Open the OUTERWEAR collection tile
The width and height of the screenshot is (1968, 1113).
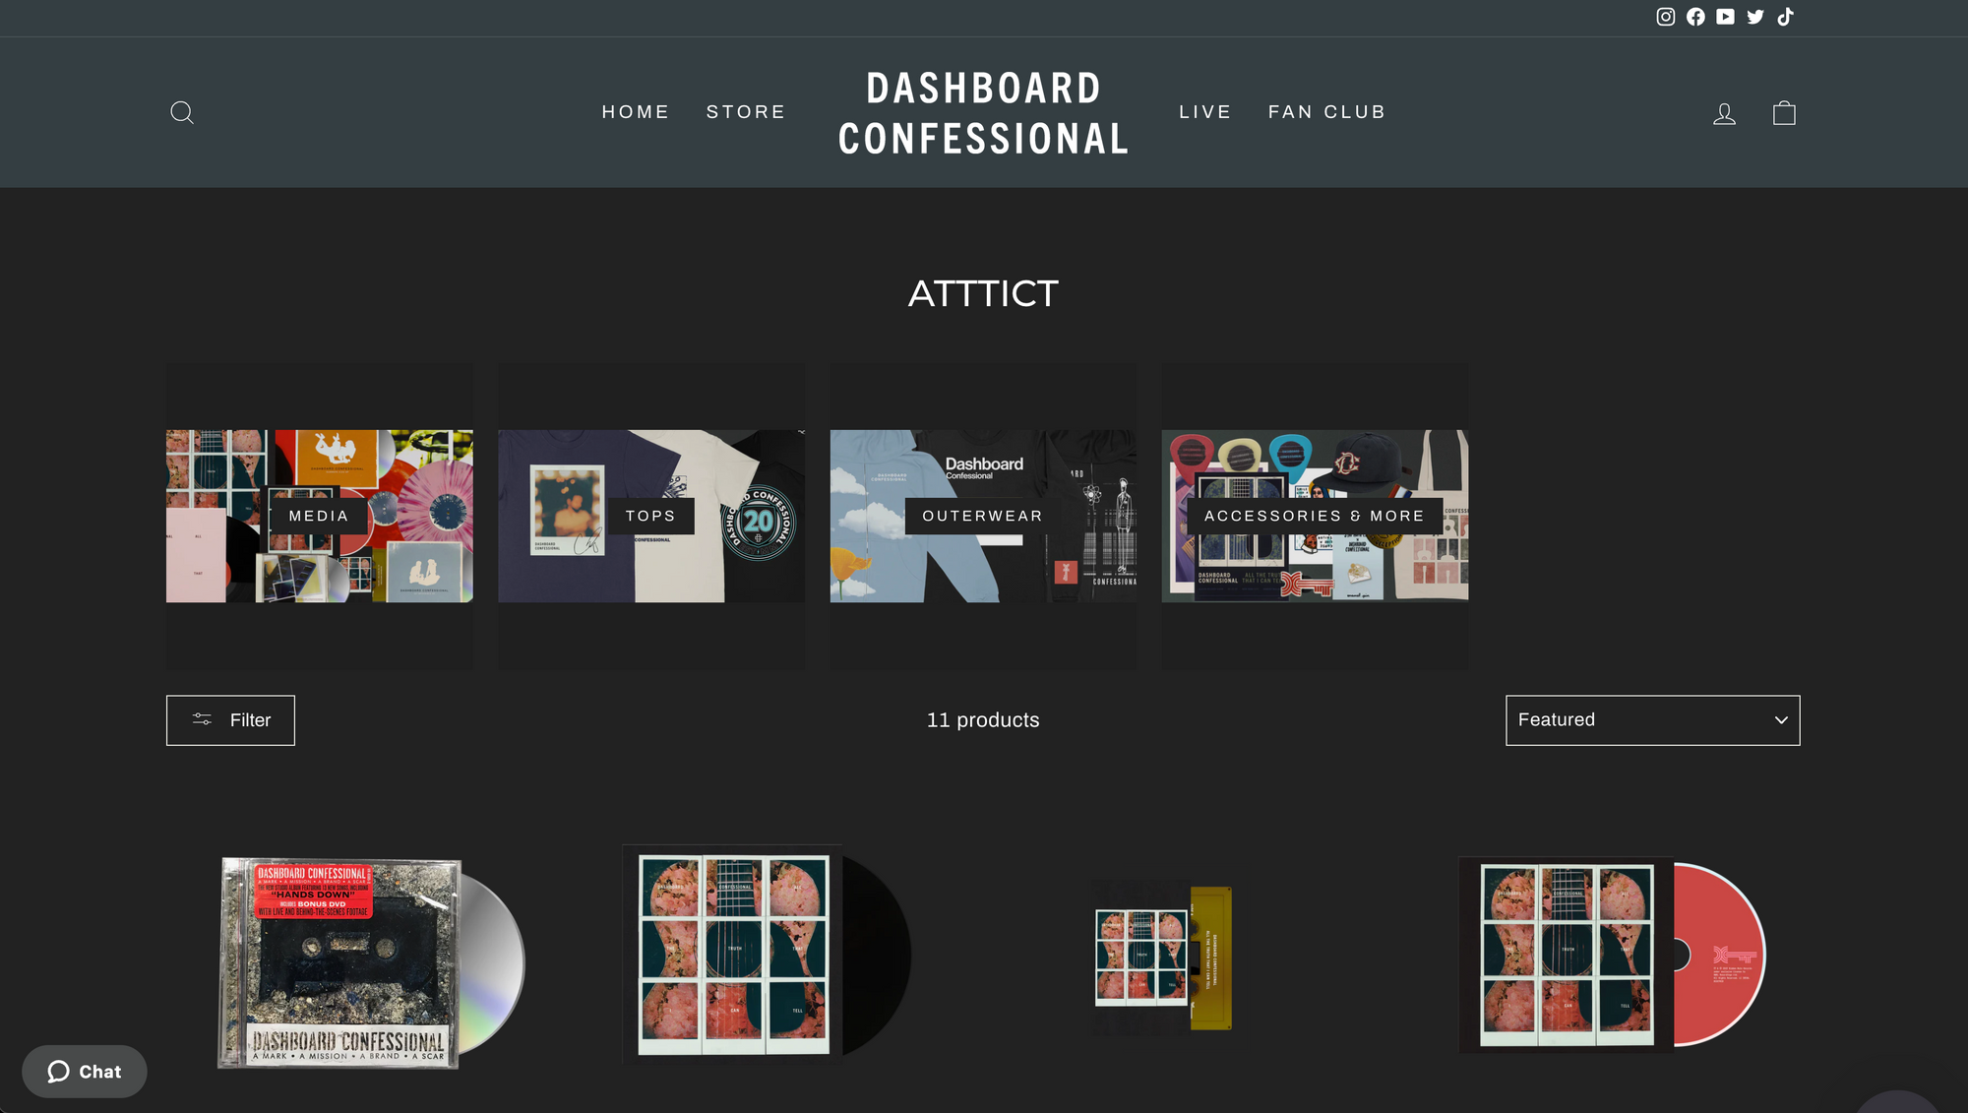coord(982,516)
